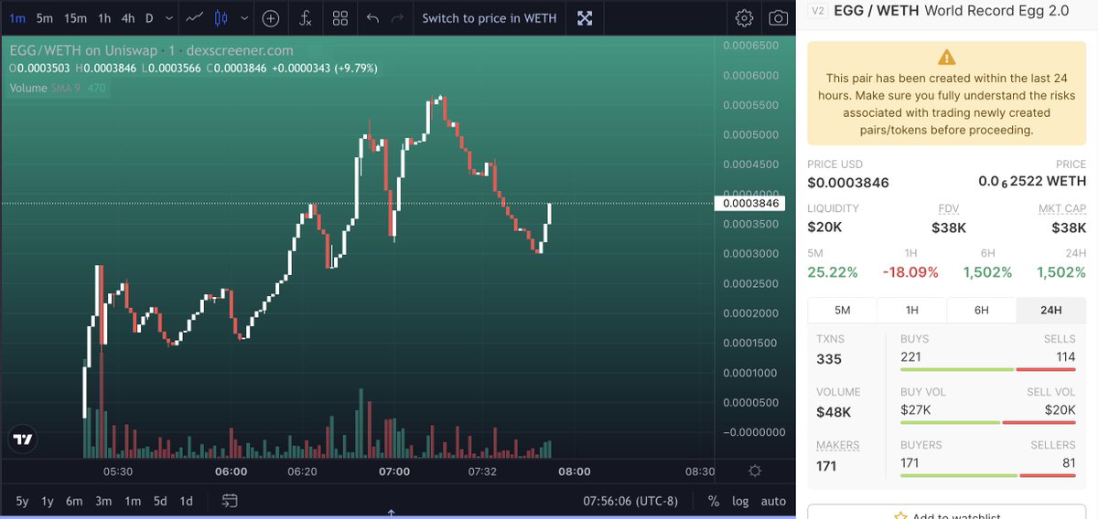Screen dimensions: 1098x519
Task: Toggle auto scale mode
Action: click(x=773, y=501)
